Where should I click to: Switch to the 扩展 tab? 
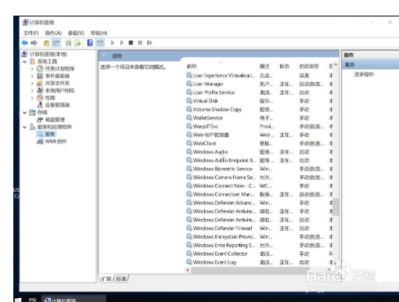point(106,279)
